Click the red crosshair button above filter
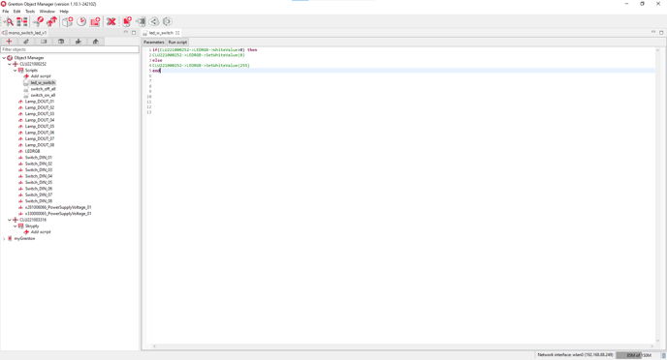The height and width of the screenshot is (360, 667). pos(9,42)
